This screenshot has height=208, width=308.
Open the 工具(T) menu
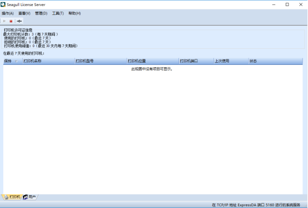(58, 13)
